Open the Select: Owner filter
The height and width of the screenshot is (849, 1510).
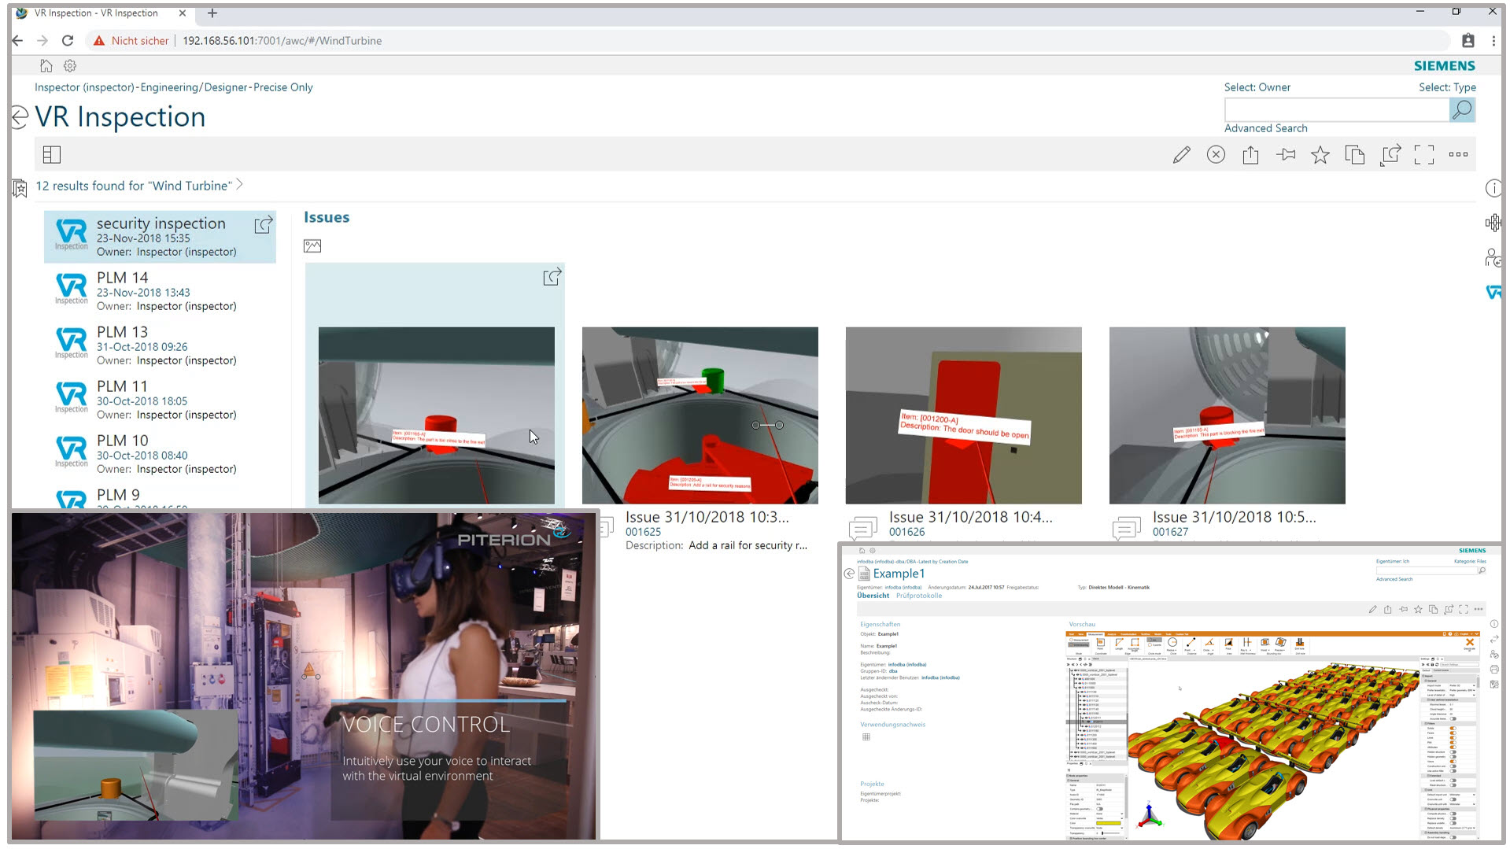1257,87
